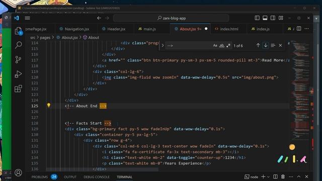The image size is (322, 181).
Task: Select the green pen annotation tool
Action: click(286, 159)
